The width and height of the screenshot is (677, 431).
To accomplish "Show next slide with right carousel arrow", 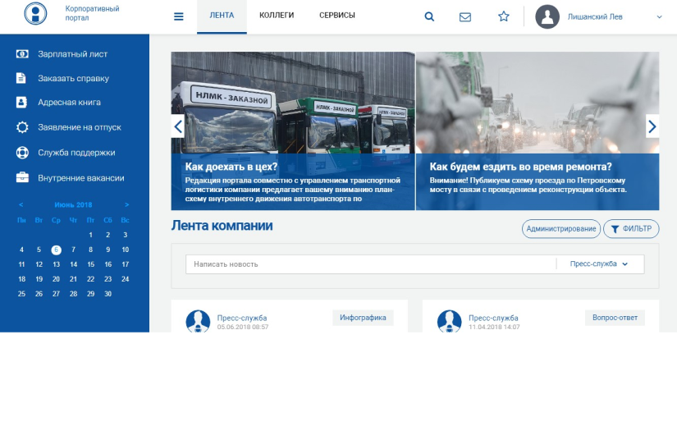I will pos(652,126).
